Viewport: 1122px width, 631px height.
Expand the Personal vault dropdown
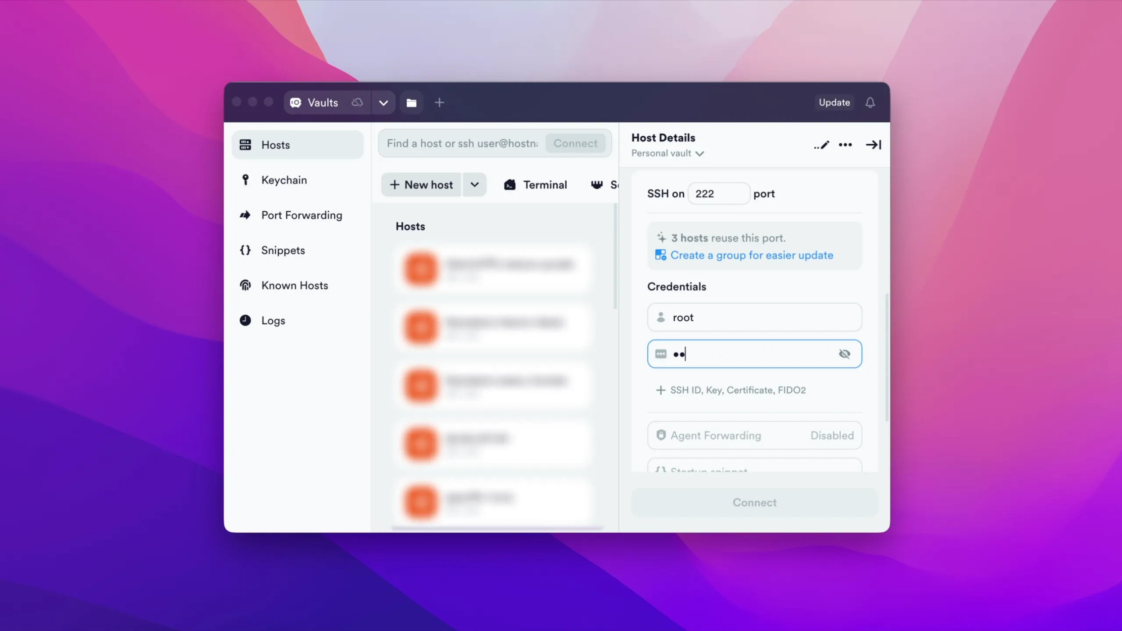[668, 153]
